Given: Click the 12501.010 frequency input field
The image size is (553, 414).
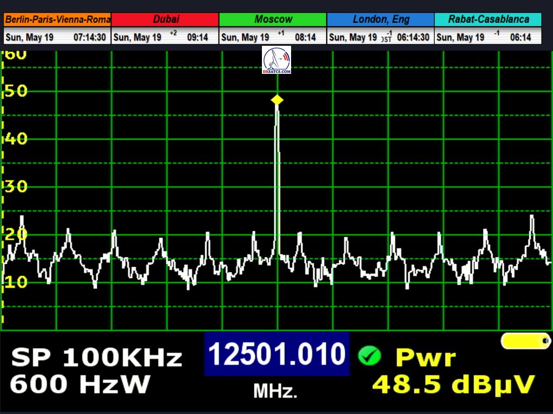Looking at the screenshot, I should tap(276, 354).
